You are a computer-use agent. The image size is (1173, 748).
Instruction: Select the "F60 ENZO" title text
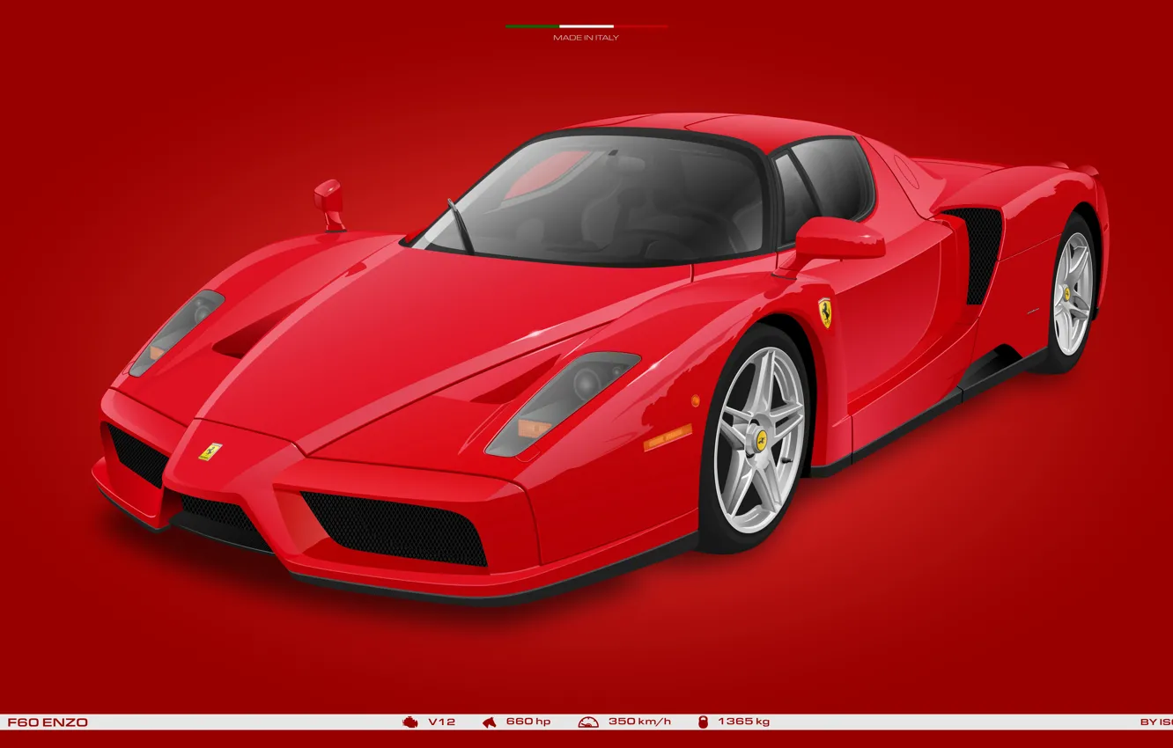48,722
